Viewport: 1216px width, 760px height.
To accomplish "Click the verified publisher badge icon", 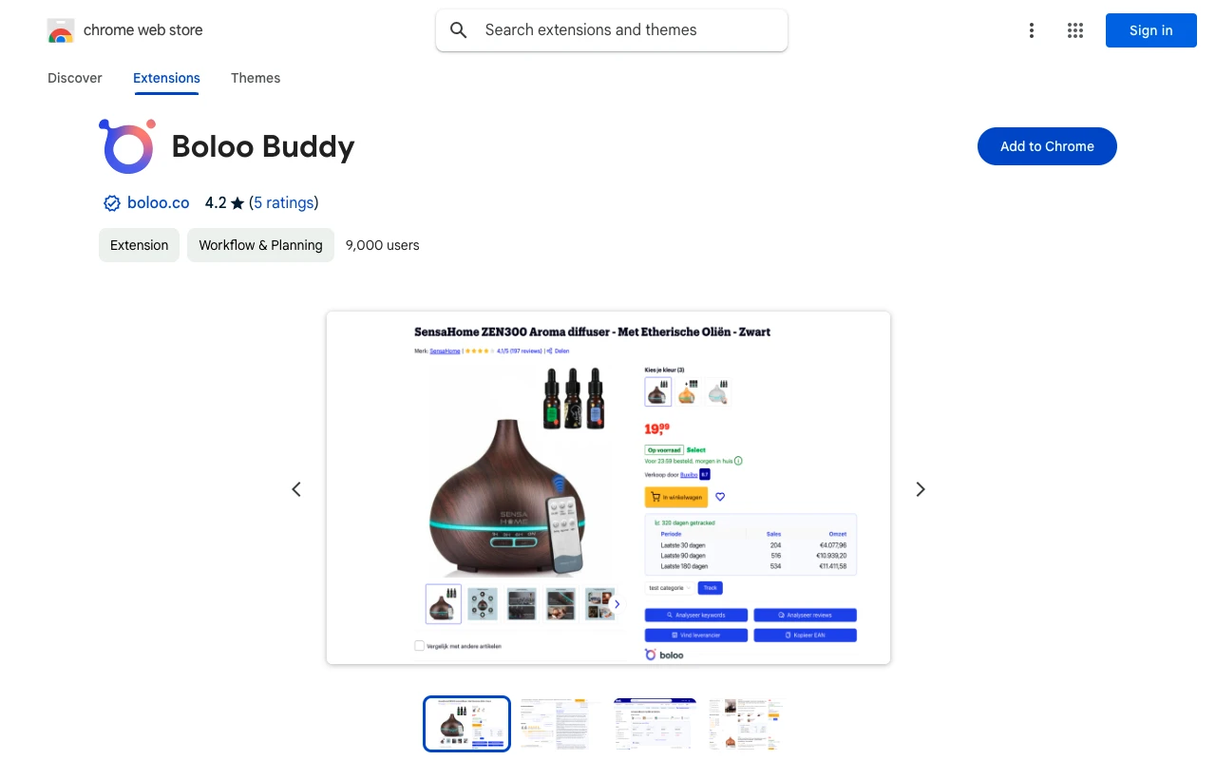I will point(112,203).
